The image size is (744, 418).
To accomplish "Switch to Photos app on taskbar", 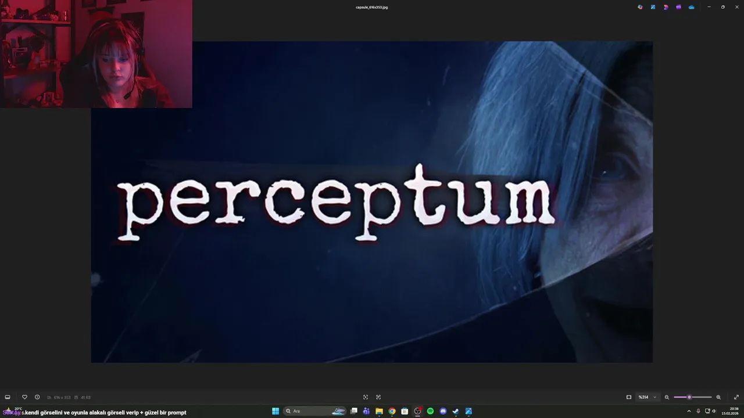I will [x=468, y=411].
